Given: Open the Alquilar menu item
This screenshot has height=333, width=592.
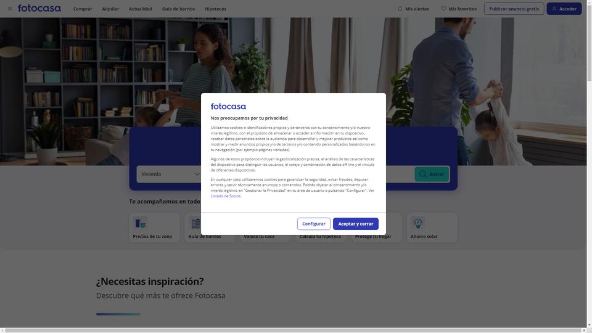Looking at the screenshot, I should [110, 9].
